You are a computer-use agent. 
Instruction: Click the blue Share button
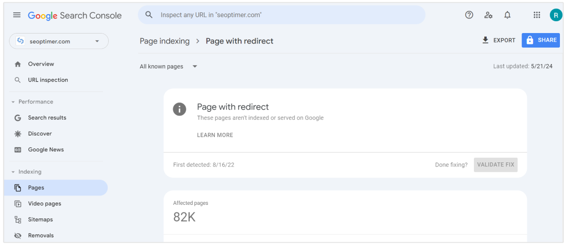[x=541, y=41]
